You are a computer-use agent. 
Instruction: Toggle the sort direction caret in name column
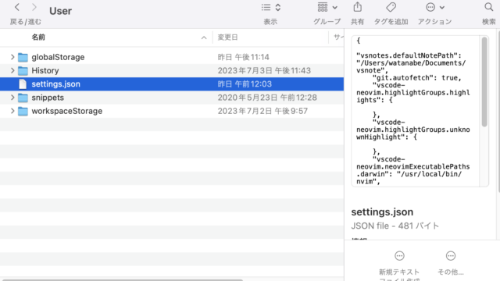point(204,37)
